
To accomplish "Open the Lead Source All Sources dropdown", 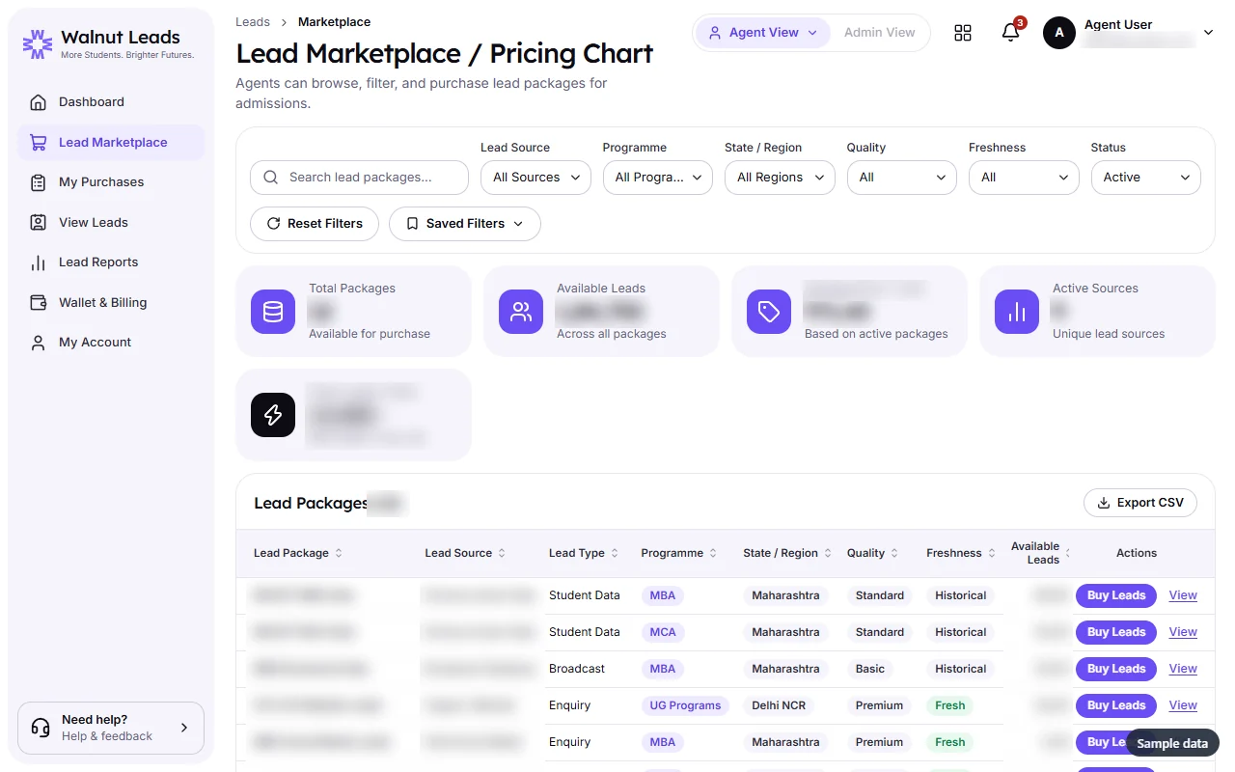I will point(535,178).
